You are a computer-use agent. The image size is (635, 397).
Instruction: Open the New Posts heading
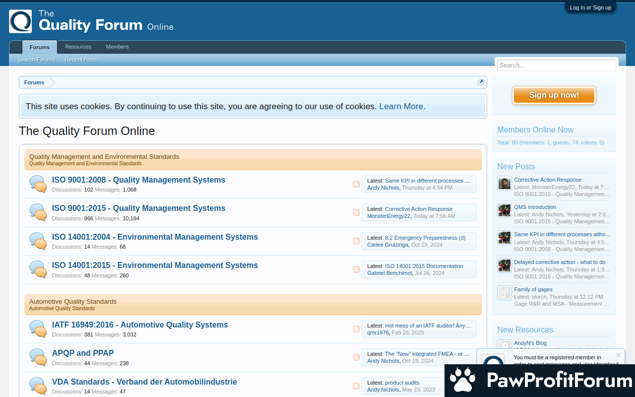click(x=516, y=166)
